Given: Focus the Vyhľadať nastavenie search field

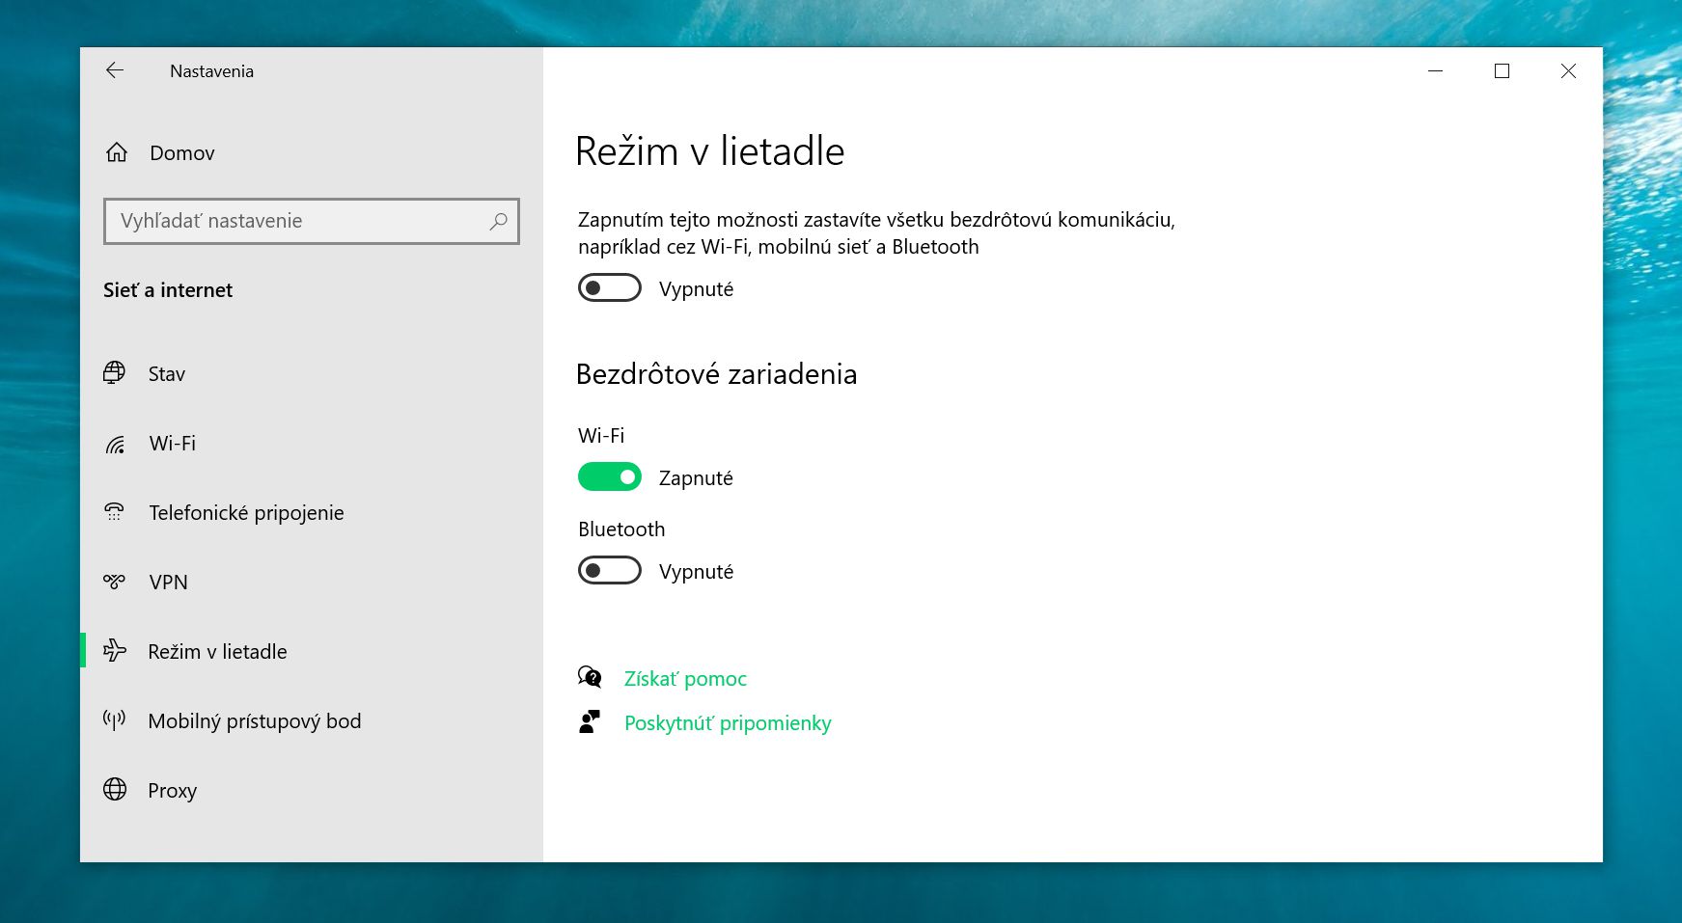Looking at the screenshot, I should coord(312,221).
